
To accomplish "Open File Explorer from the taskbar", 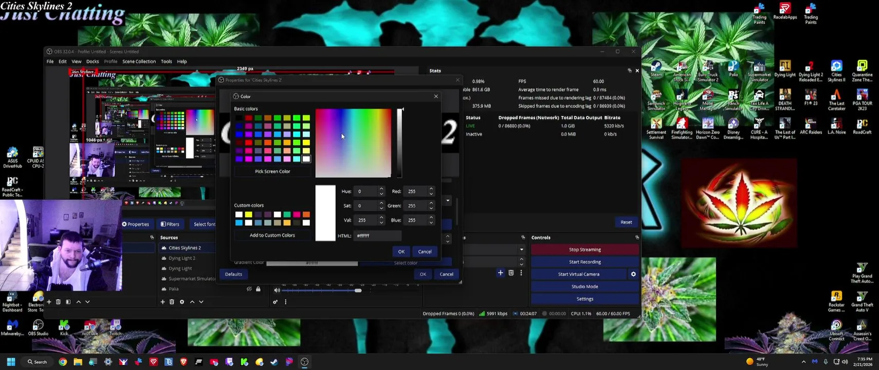I will (78, 362).
